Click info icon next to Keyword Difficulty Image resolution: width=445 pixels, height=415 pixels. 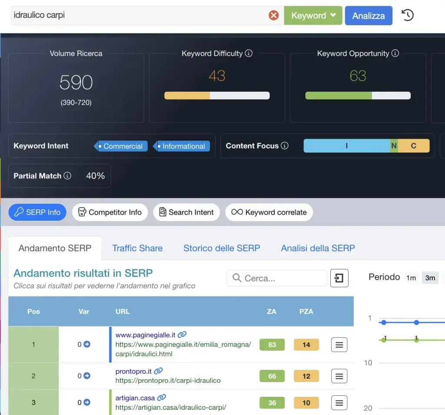click(249, 53)
